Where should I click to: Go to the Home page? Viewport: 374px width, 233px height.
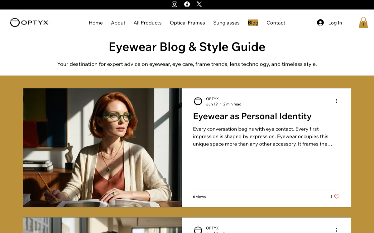pyautogui.click(x=96, y=23)
